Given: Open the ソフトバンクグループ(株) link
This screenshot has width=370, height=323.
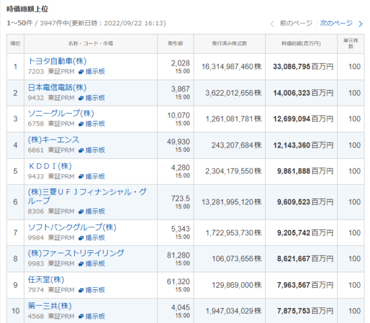Looking at the screenshot, I should tap(72, 227).
